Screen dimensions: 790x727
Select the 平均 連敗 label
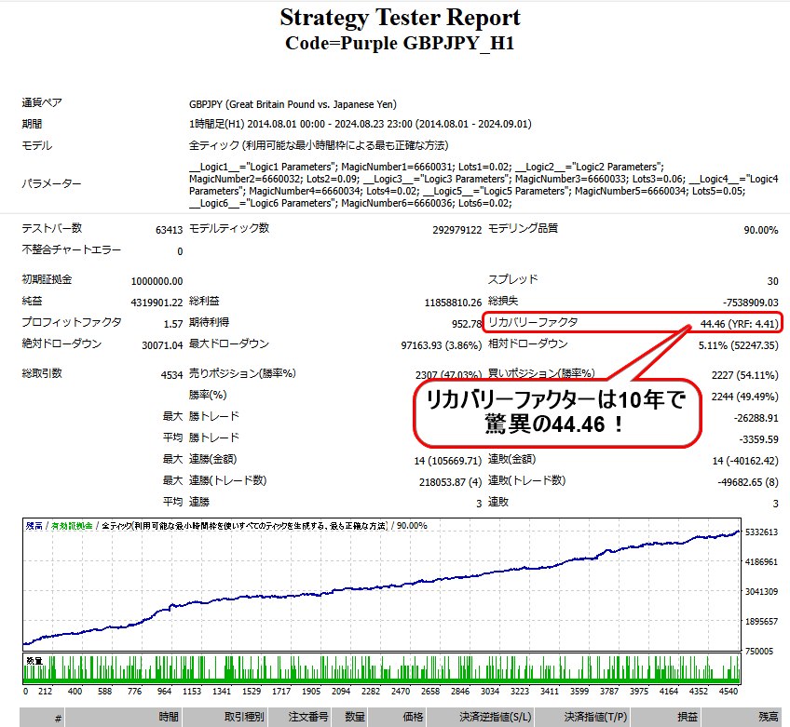[498, 502]
